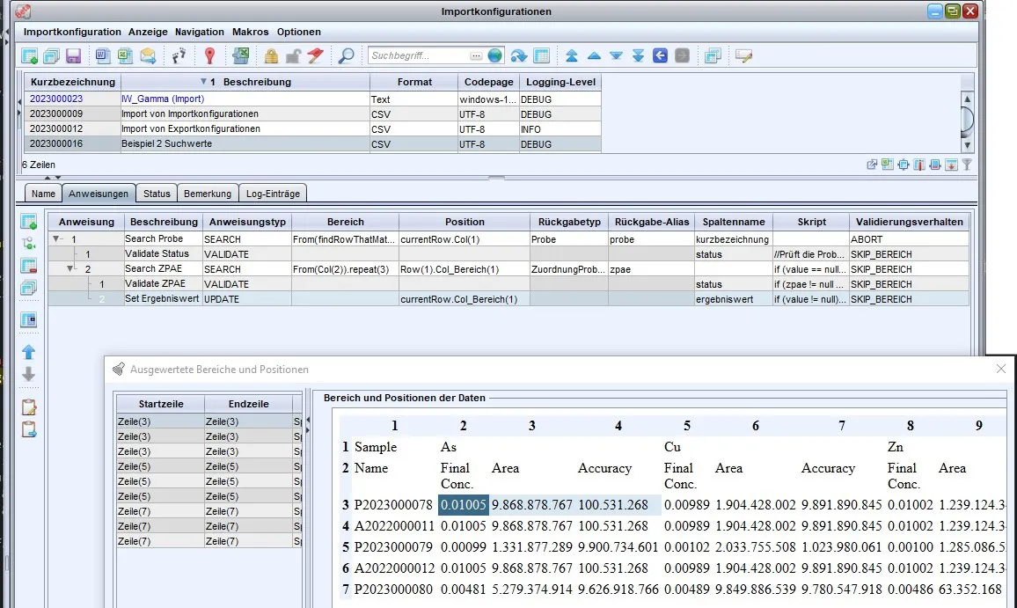
Task: Select the Validate Status instruction row
Action: 508,254
